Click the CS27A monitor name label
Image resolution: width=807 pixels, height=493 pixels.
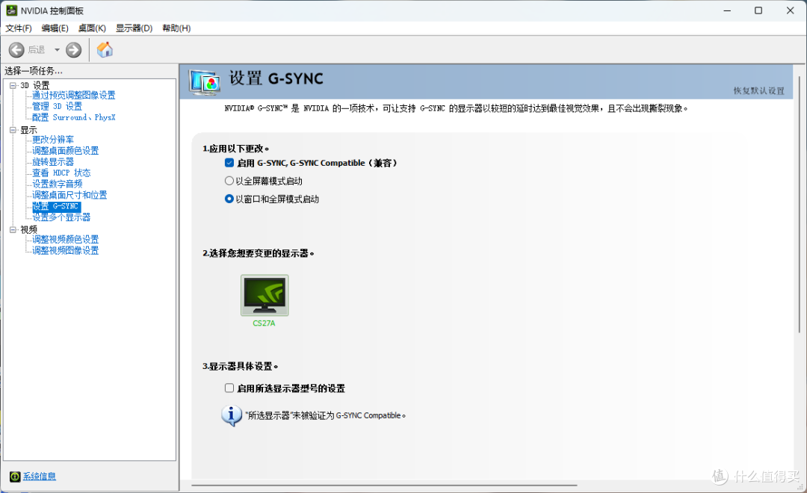click(264, 323)
